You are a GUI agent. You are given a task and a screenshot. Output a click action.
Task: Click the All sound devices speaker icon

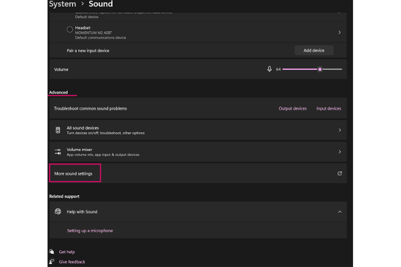(58, 130)
